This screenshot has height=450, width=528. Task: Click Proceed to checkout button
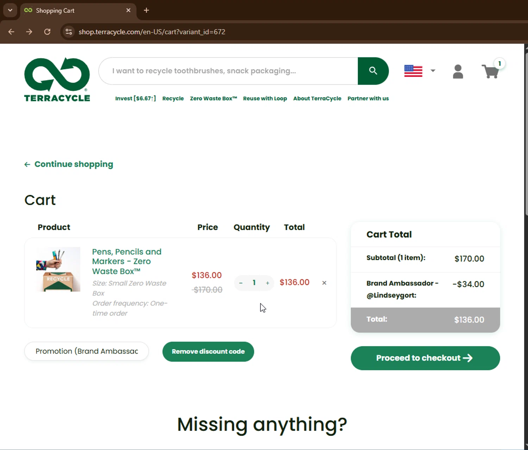coord(425,358)
